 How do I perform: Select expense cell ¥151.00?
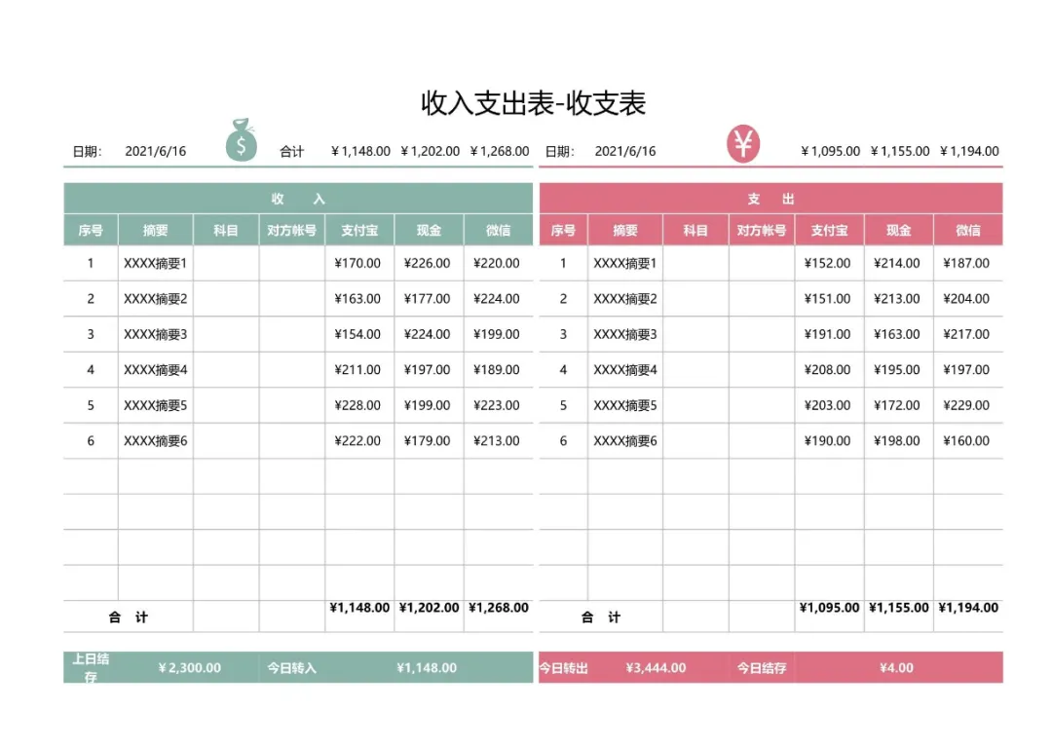[827, 299]
